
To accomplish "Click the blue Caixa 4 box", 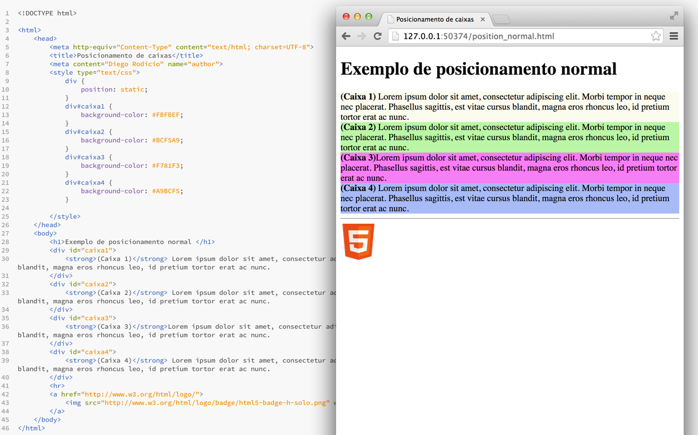I will pyautogui.click(x=509, y=198).
